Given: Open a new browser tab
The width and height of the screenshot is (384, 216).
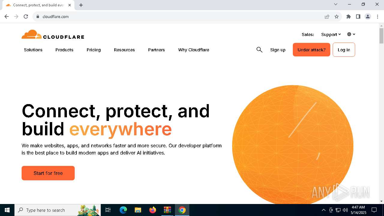Looking at the screenshot, I should (81, 5).
